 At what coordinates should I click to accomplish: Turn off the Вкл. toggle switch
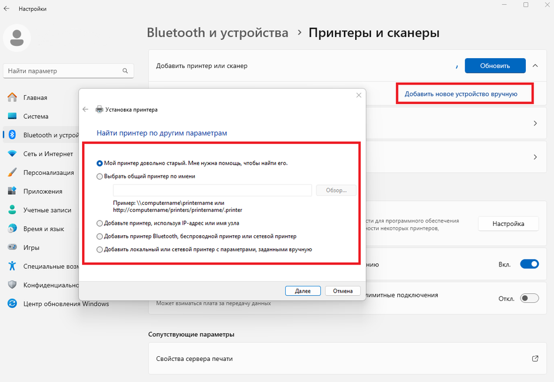pos(529,264)
